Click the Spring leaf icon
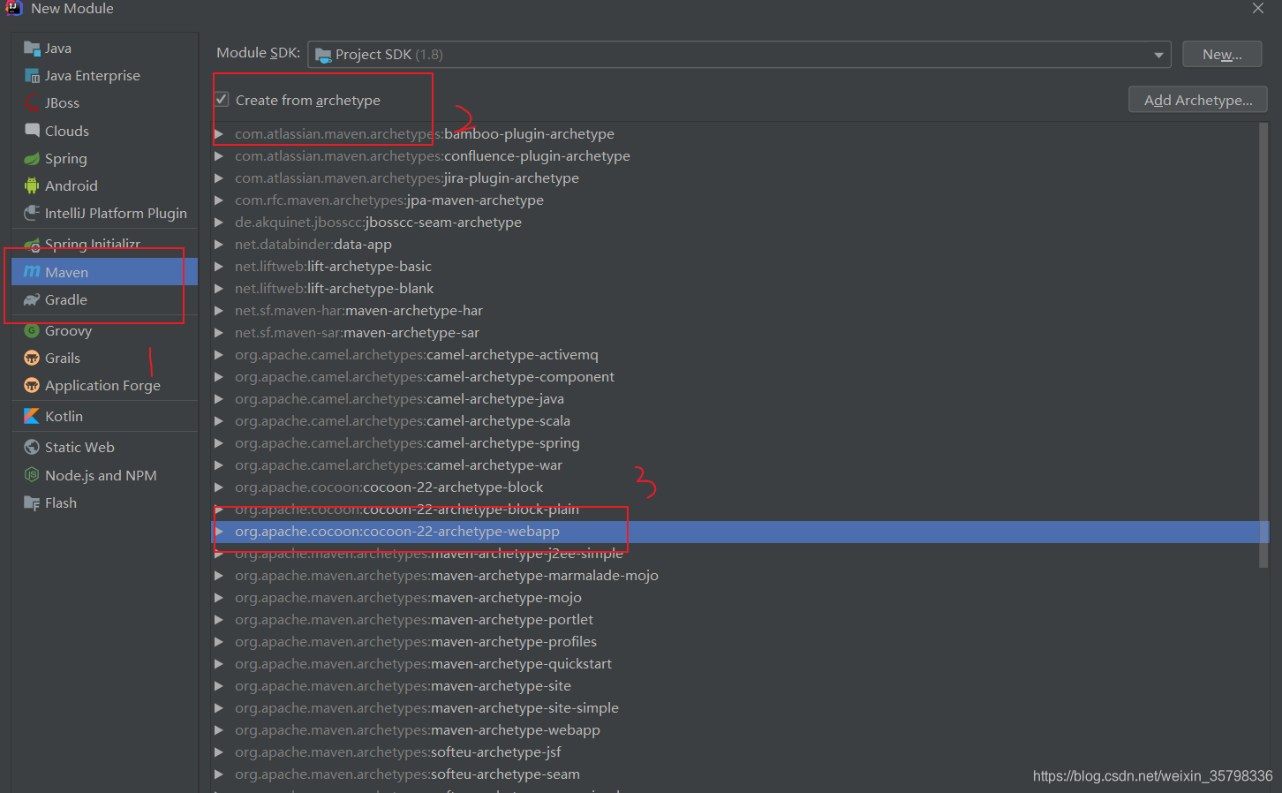 (x=32, y=159)
